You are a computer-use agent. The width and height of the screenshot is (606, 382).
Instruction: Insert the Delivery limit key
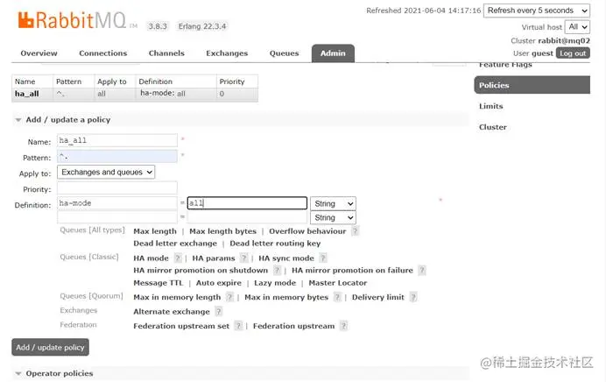click(x=378, y=297)
